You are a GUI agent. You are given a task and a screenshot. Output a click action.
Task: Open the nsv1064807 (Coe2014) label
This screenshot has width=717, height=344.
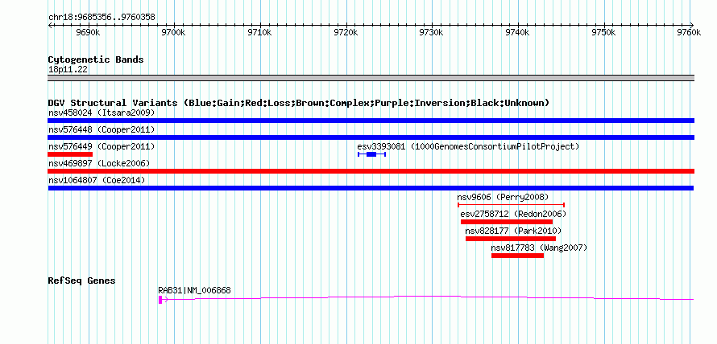pyautogui.click(x=97, y=180)
